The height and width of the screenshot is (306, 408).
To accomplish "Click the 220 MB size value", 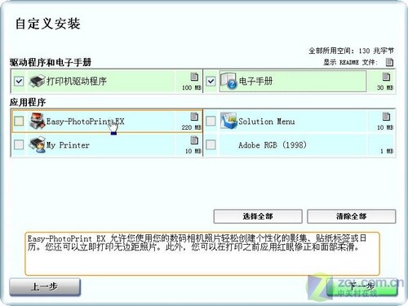I will coord(192,127).
